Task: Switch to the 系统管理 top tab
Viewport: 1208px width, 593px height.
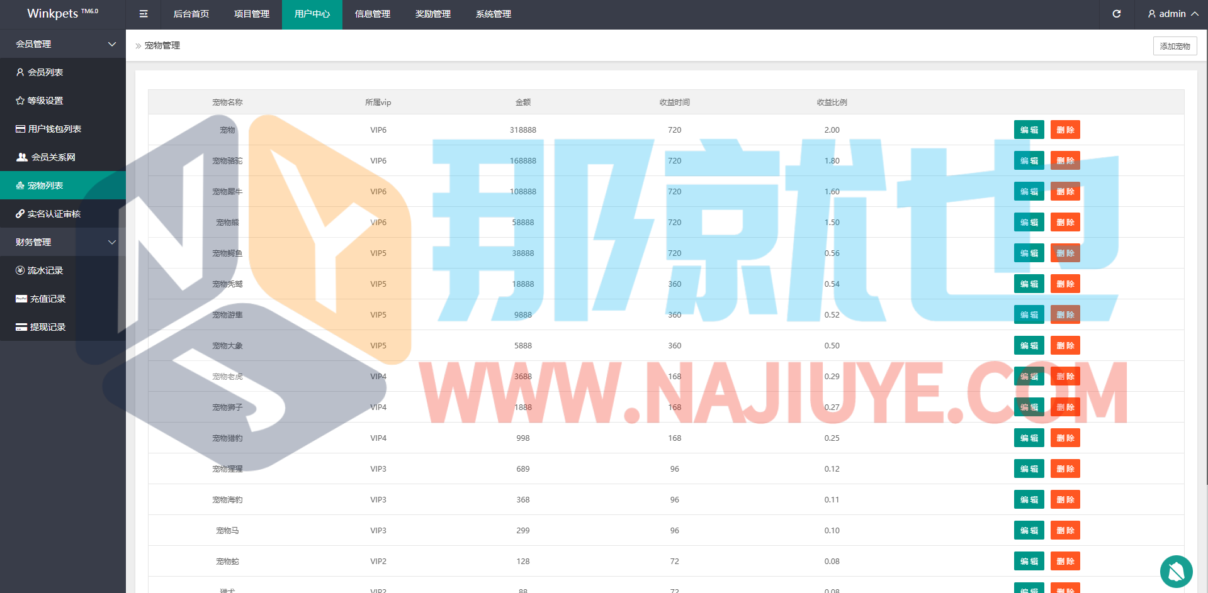Action: pos(494,14)
